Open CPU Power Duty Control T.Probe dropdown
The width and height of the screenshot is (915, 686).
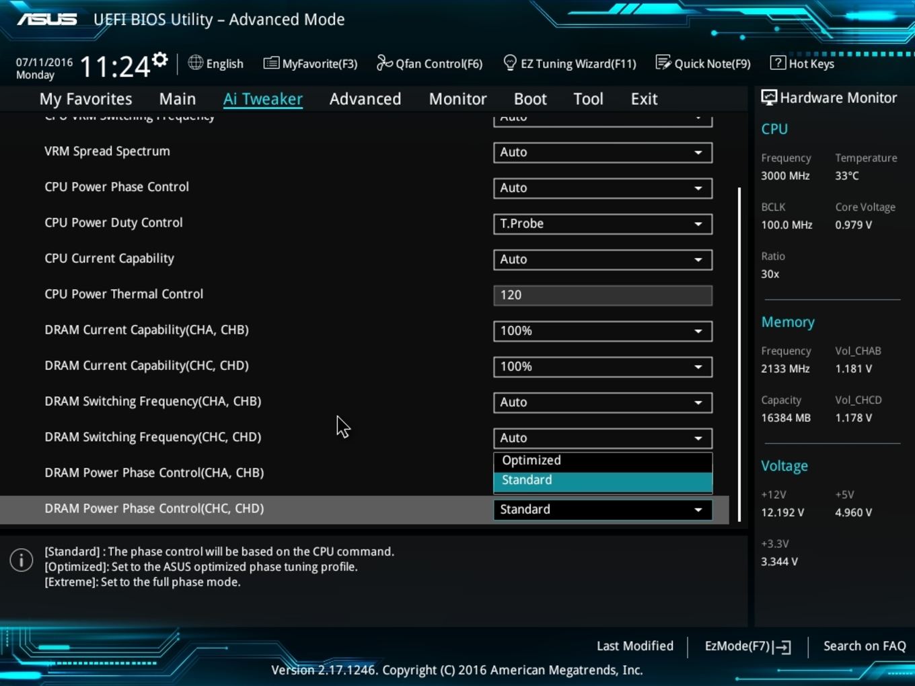coord(603,223)
